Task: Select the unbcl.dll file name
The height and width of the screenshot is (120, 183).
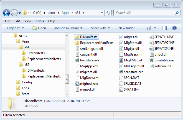Action: tap(161, 54)
